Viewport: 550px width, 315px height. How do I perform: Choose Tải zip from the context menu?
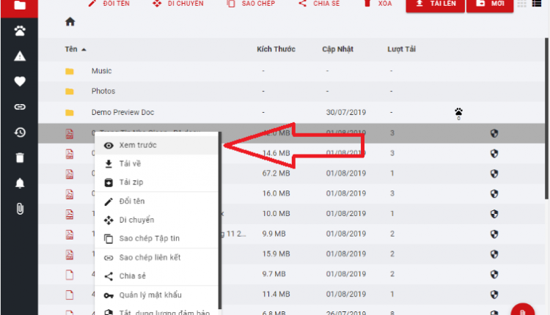tap(156, 182)
